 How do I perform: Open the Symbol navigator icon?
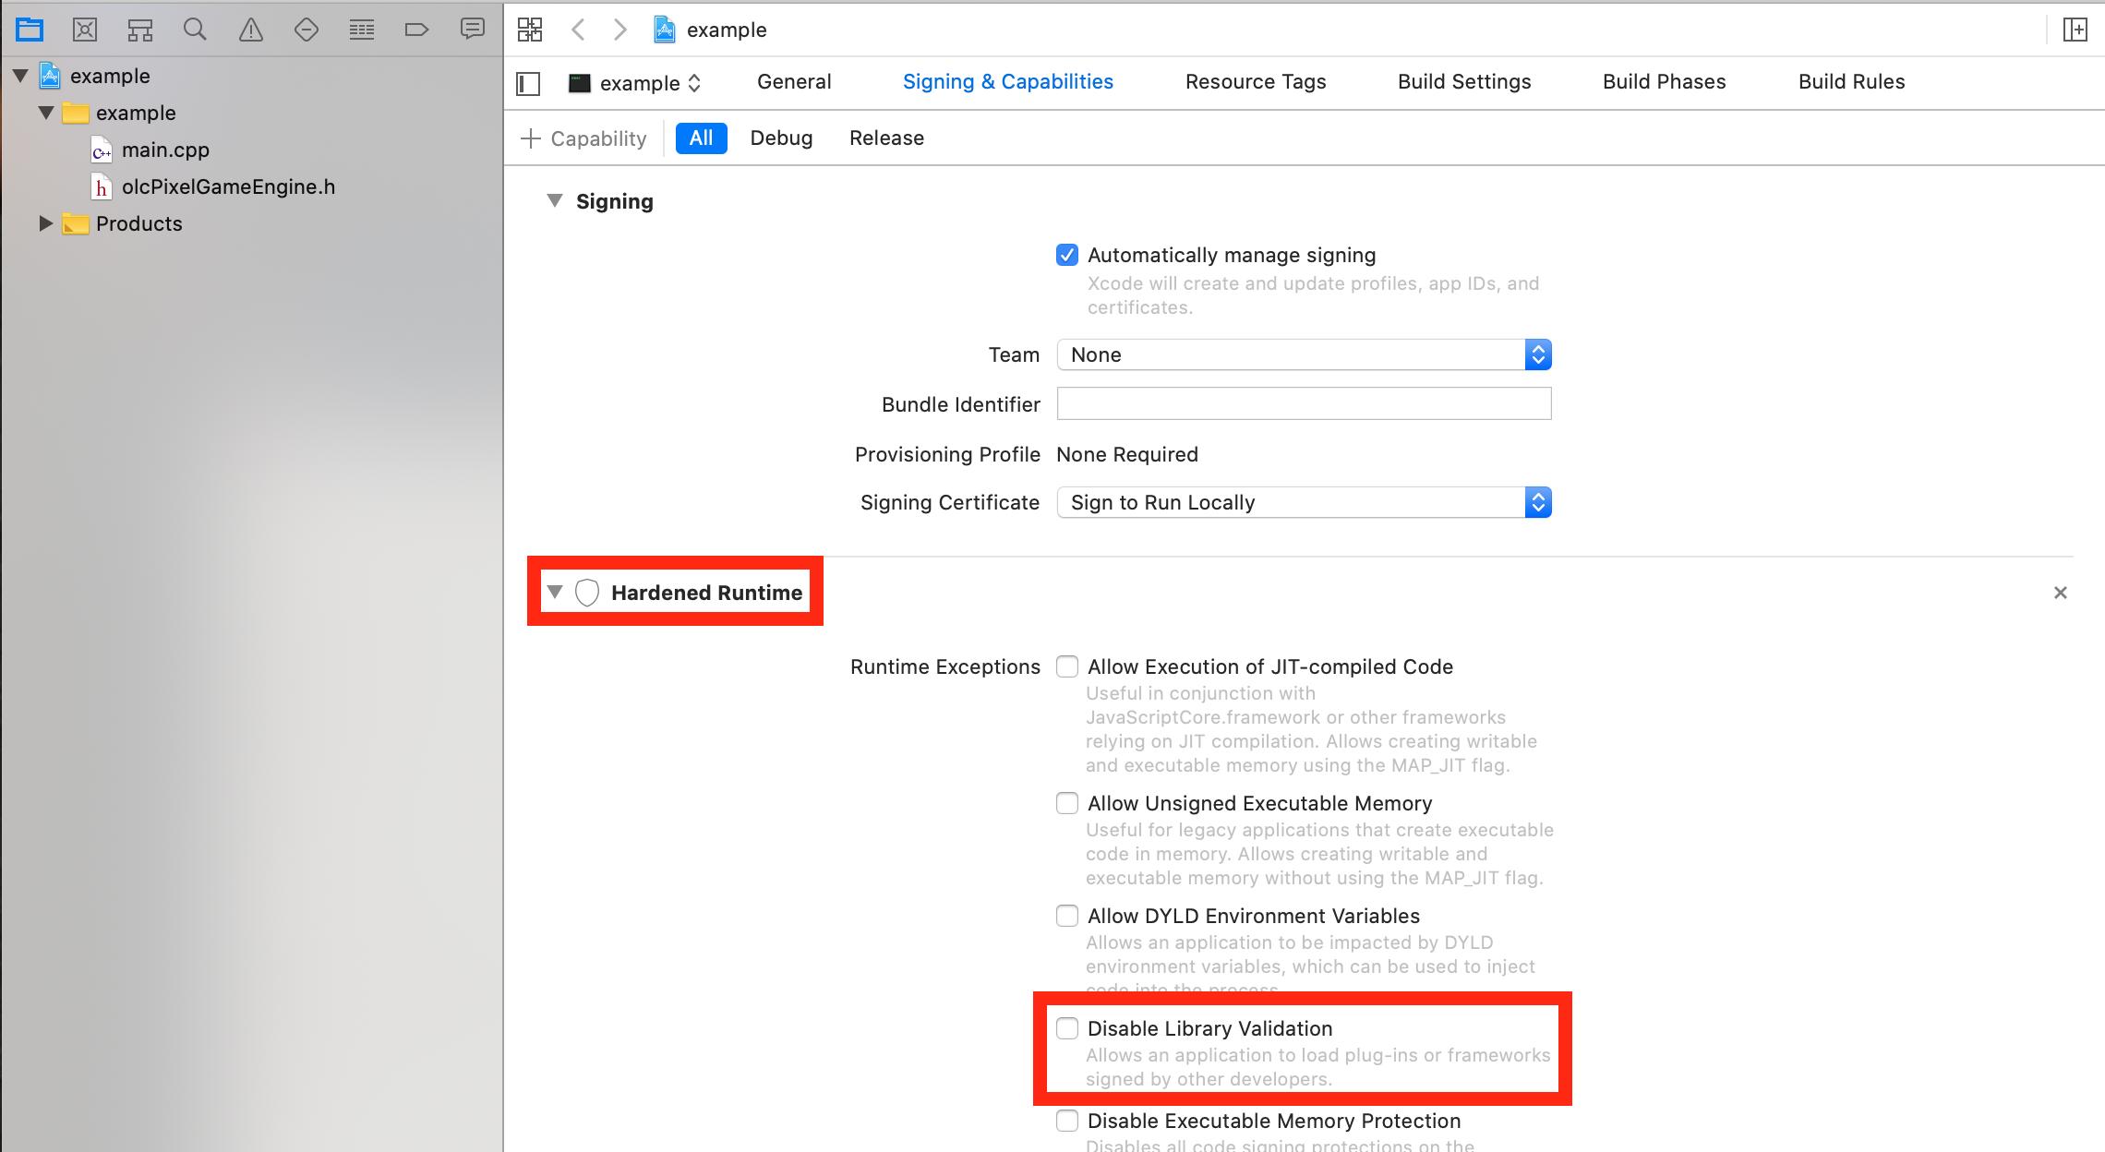139,30
